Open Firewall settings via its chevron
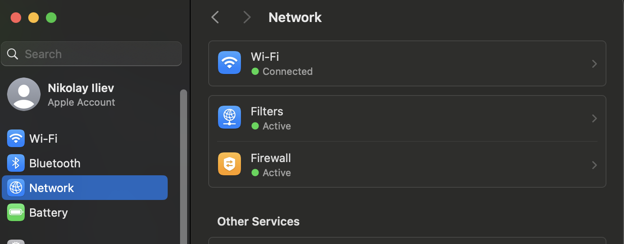 click(x=594, y=165)
